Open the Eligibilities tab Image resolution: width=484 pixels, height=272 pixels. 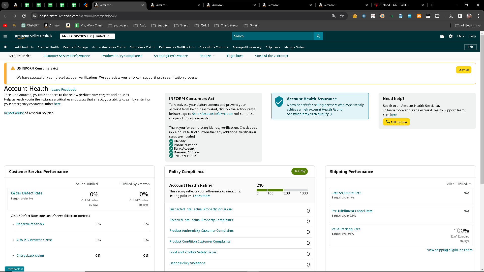(235, 56)
